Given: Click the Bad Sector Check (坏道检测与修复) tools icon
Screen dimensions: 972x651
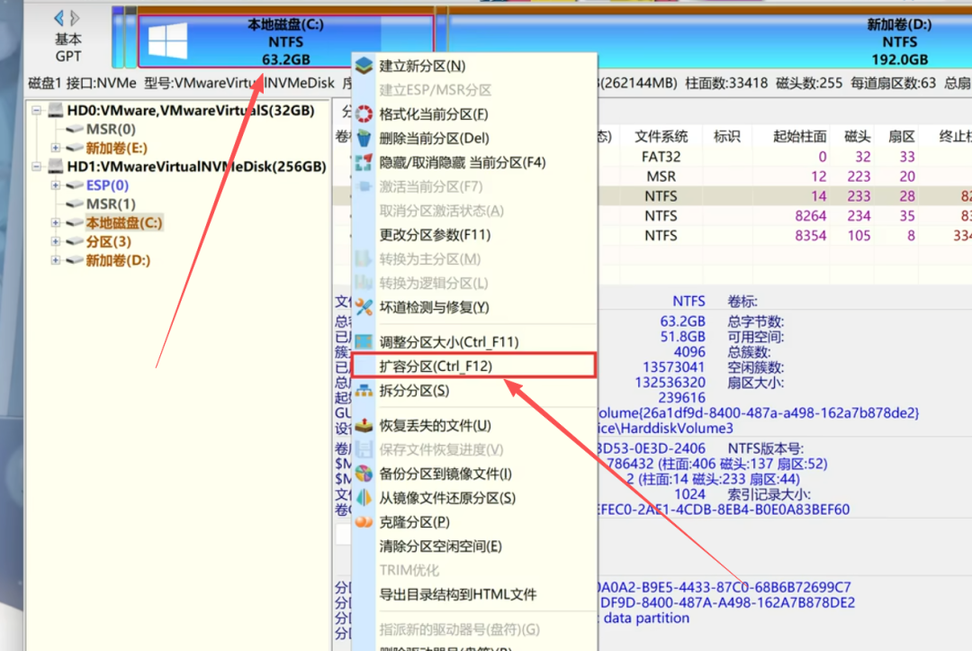Looking at the screenshot, I should pyautogui.click(x=364, y=307).
